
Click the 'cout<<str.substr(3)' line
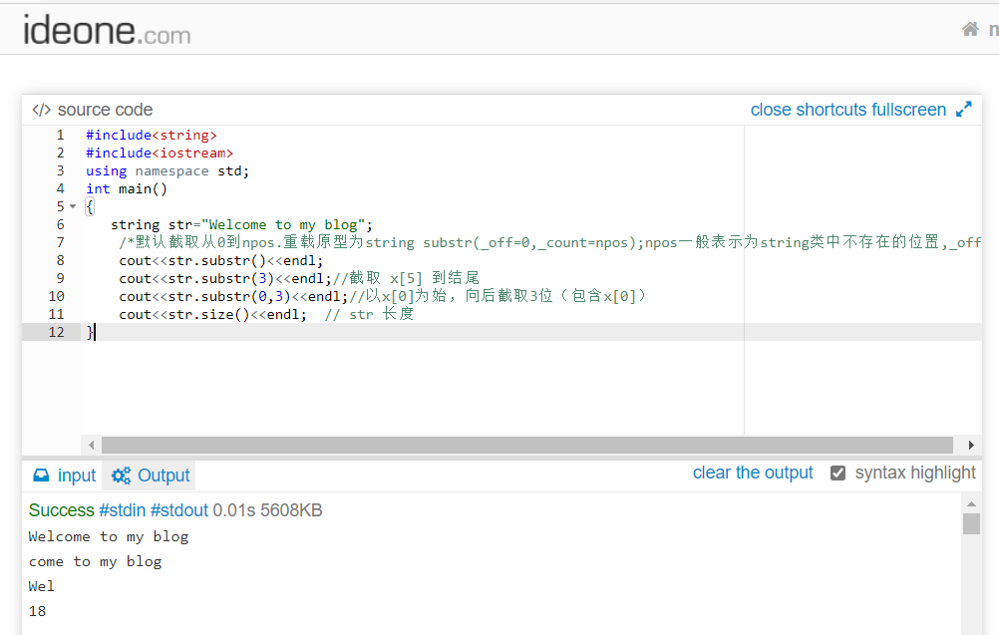[x=299, y=278]
